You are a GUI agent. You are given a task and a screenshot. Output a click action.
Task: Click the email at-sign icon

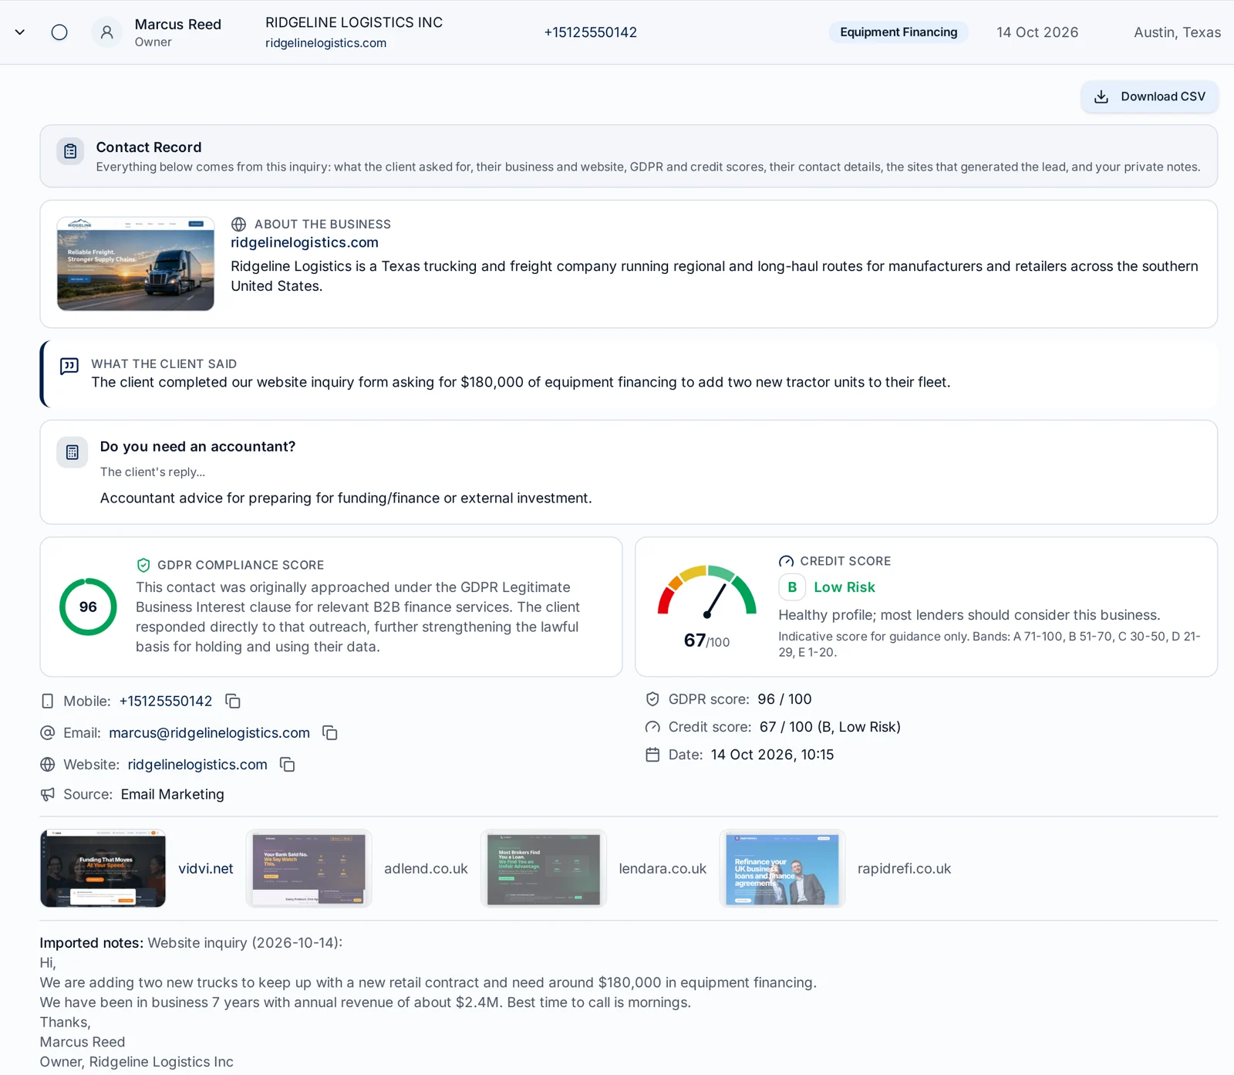pos(48,733)
